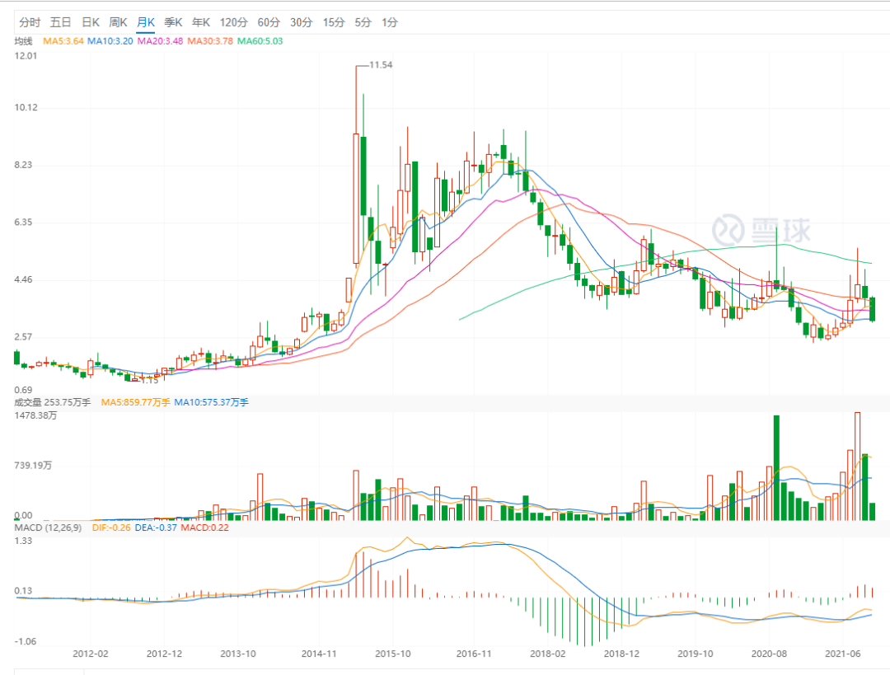Switch to the 分时 chart tab
Image resolution: width=890 pixels, height=675 pixels.
click(x=30, y=23)
